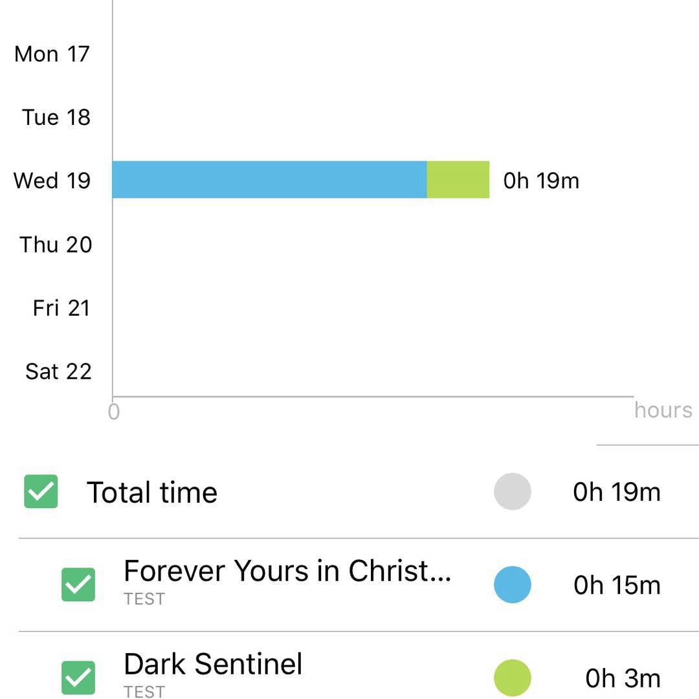
Task: Uncheck the Forever Yours in Christ checkbox
Action: pos(78,584)
